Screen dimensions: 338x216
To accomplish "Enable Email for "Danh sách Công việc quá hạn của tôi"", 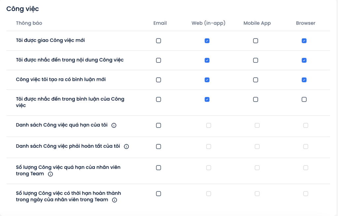I will pyautogui.click(x=158, y=126).
